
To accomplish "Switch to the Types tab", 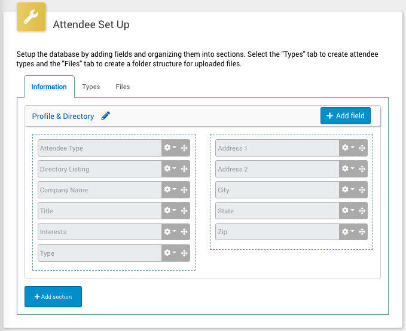I will click(91, 87).
